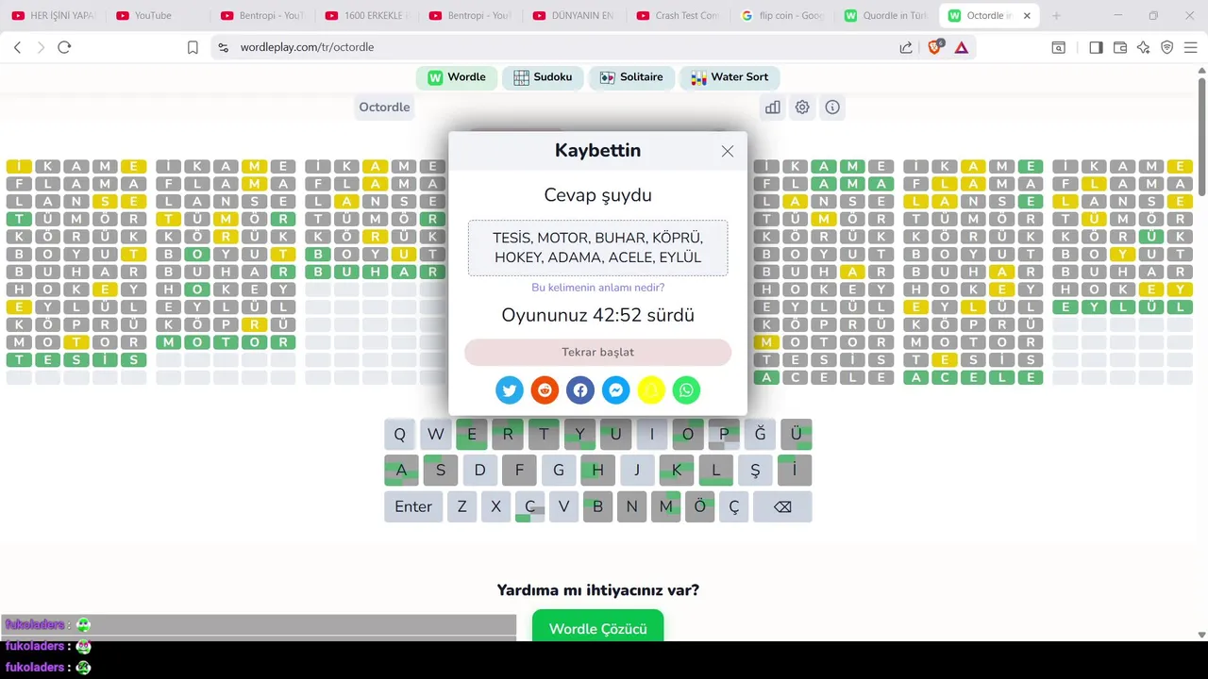Tap the V key on keyboard
This screenshot has width=1208, height=679.
point(563,506)
